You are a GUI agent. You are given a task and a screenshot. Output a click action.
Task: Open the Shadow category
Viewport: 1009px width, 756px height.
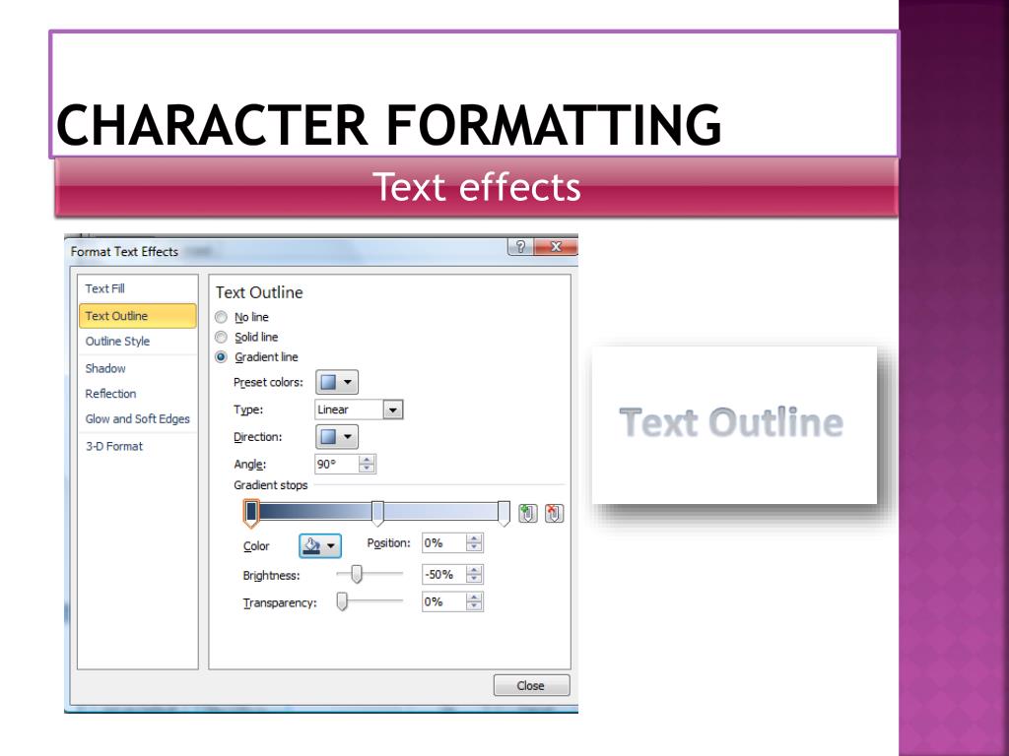tap(138, 368)
